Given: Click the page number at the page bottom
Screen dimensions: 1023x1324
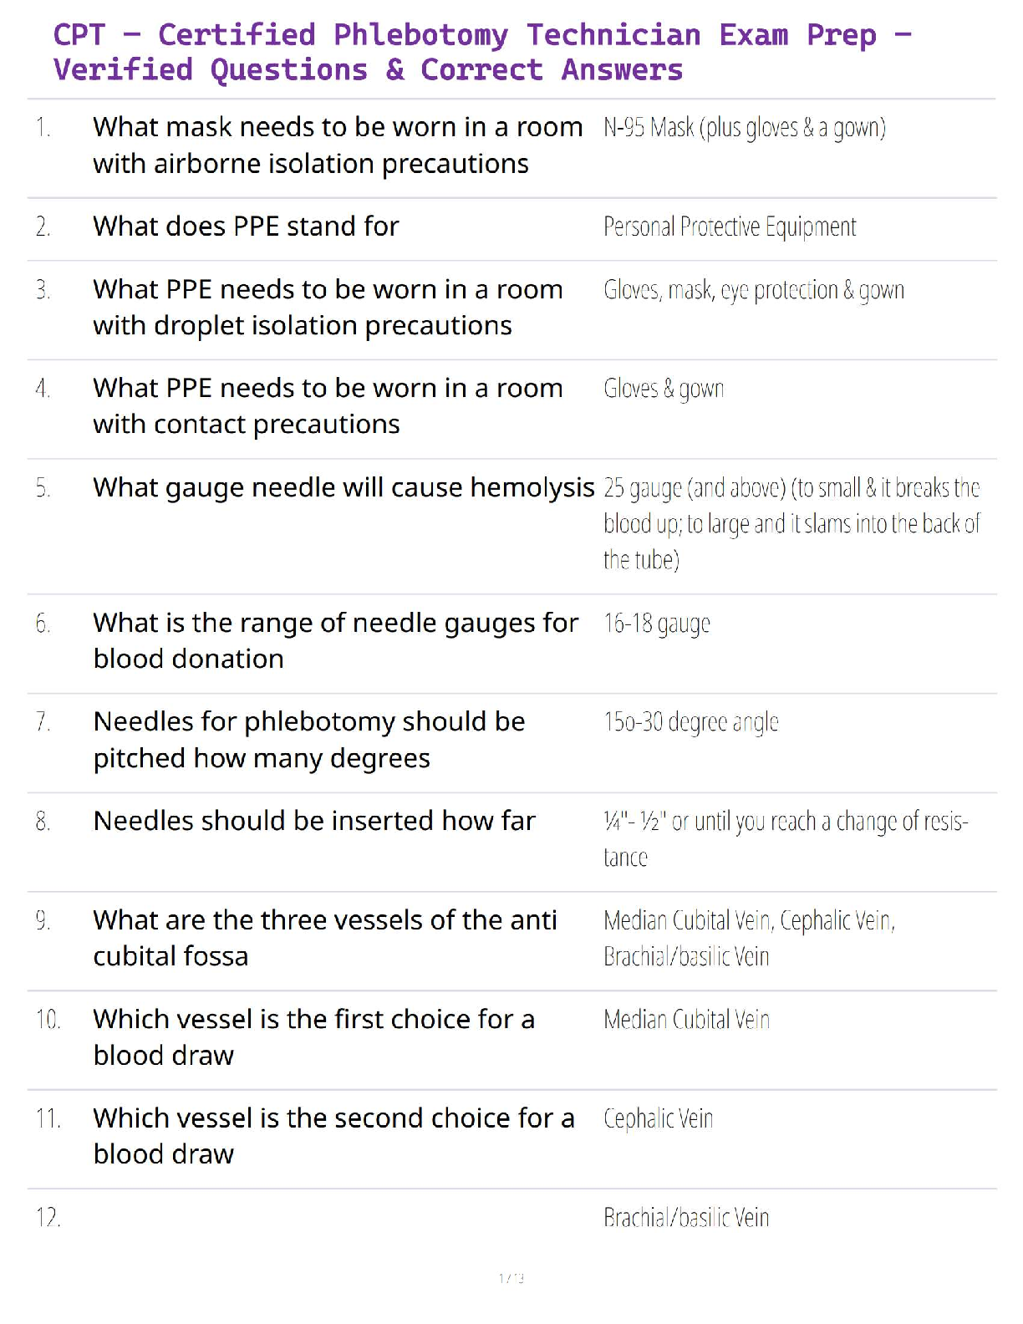Looking at the screenshot, I should pos(511,1278).
